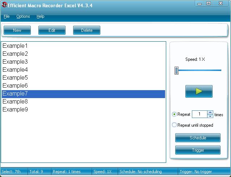
Task: Open the Schedule settings
Action: pyautogui.click(x=198, y=138)
